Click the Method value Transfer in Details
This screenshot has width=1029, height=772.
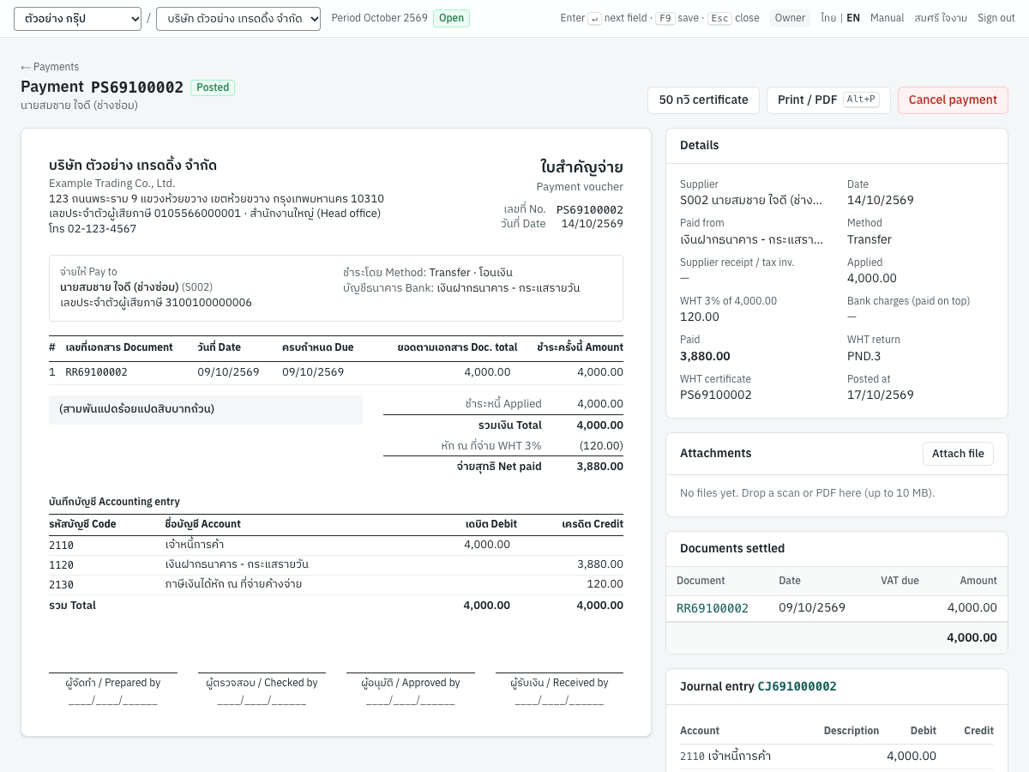coord(870,239)
